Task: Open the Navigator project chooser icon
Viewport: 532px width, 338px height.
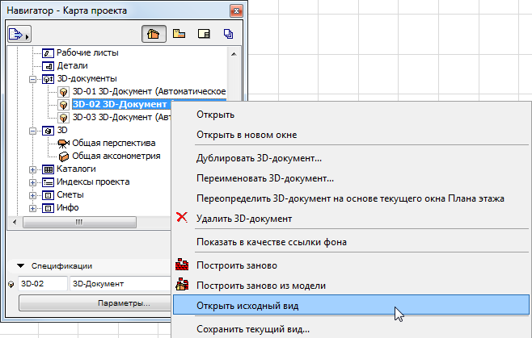Action: (19, 34)
